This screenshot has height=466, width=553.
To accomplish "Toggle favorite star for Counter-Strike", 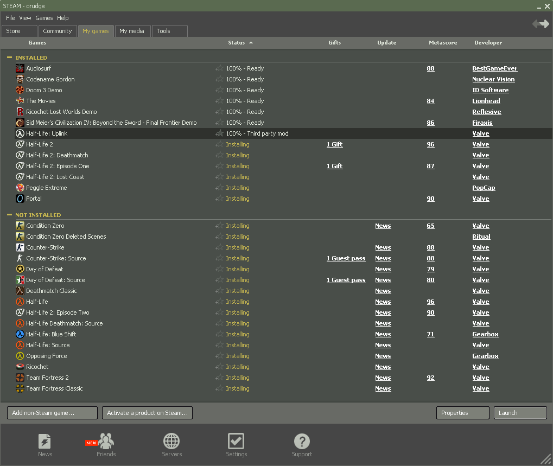I will (219, 247).
